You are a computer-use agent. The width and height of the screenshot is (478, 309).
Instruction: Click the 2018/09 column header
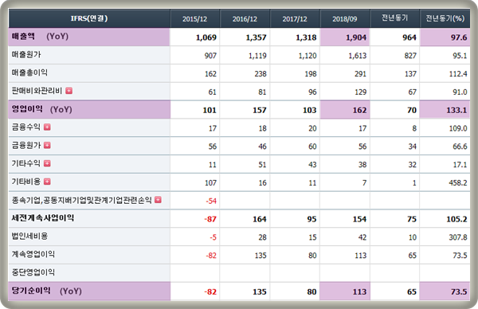coord(345,19)
